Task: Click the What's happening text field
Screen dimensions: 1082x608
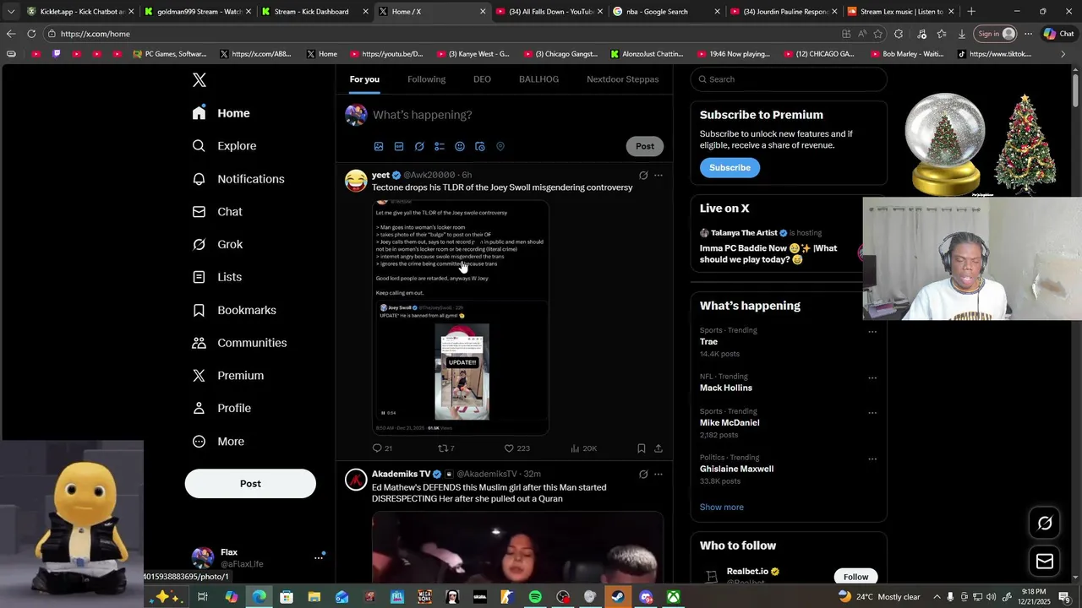Action: [x=516, y=115]
